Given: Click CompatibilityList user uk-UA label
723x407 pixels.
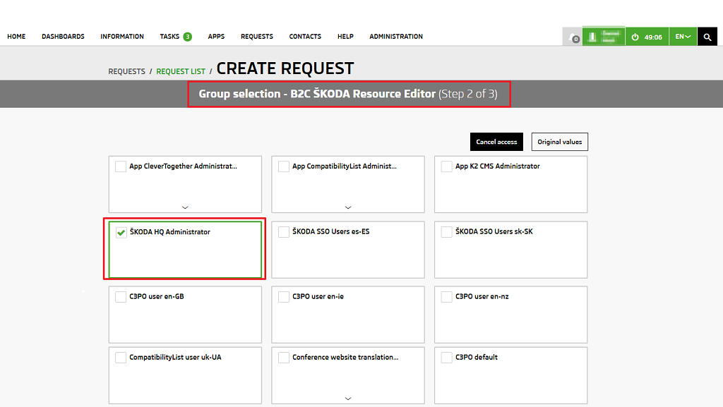Looking at the screenshot, I should click(x=175, y=358).
